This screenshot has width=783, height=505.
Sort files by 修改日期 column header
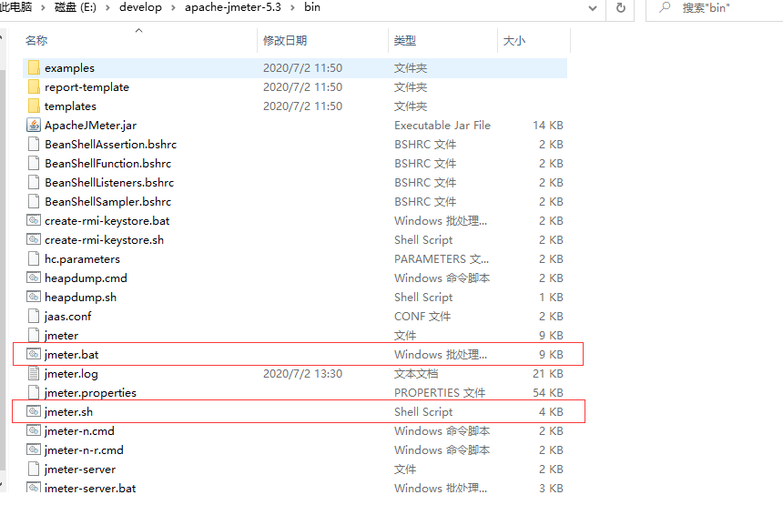pyautogui.click(x=285, y=40)
